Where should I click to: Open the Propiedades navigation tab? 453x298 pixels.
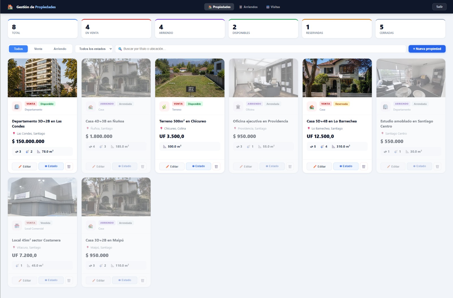tap(219, 7)
